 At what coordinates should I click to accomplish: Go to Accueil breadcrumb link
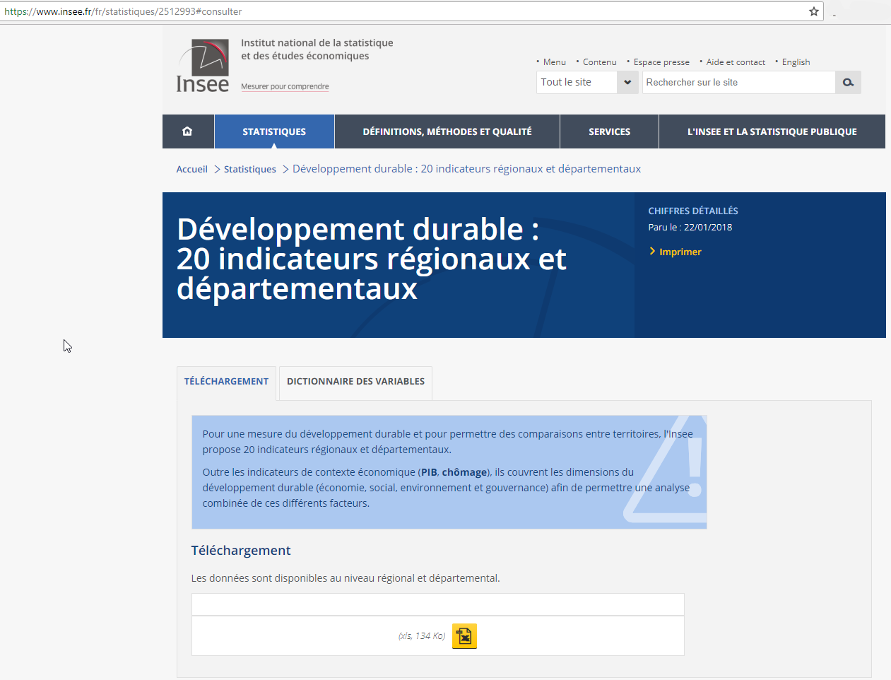[191, 170]
